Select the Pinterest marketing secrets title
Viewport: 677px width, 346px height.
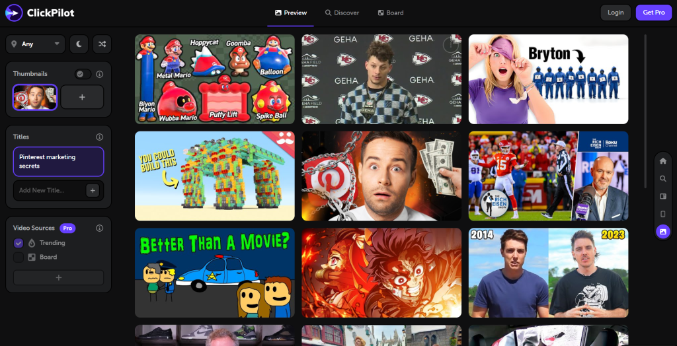59,162
